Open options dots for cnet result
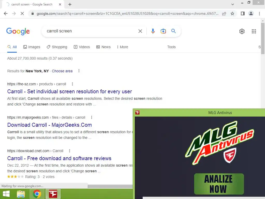The width and height of the screenshot is (265, 199). pyautogui.click(x=70, y=151)
